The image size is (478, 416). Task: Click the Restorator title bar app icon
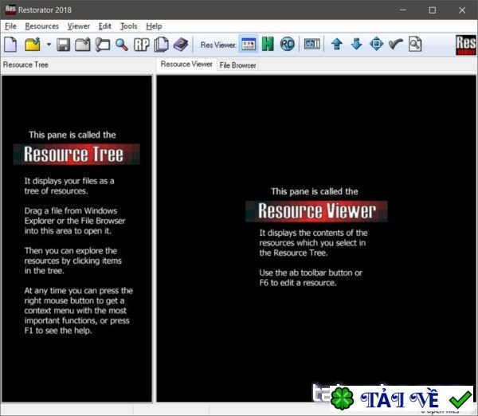coord(10,10)
